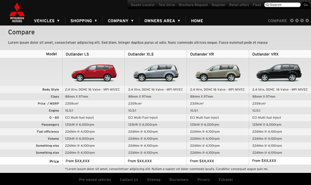Select the beige Outlander VR car image
Image resolution: width=311 pixels, height=185 pixels.
click(x=218, y=73)
